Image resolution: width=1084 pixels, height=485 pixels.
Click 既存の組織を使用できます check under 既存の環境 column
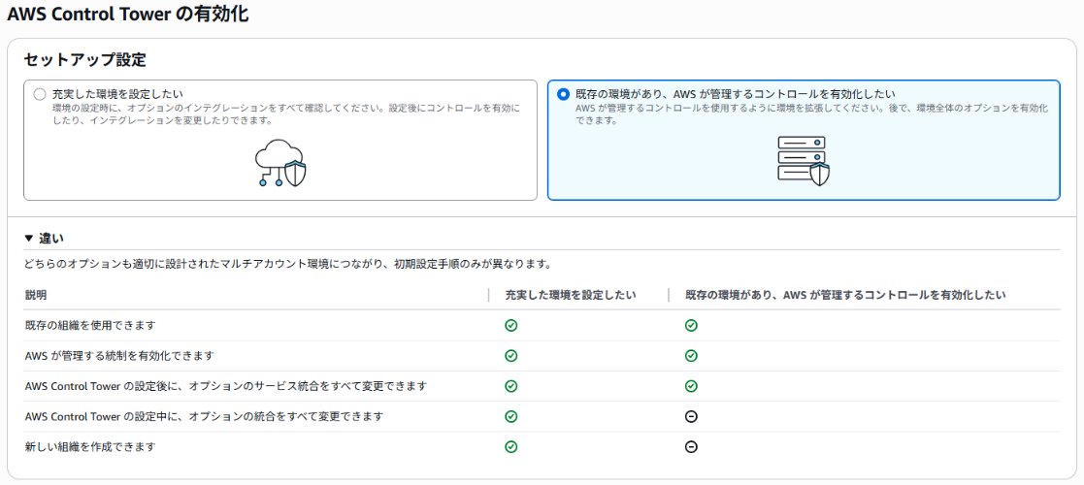coord(691,325)
